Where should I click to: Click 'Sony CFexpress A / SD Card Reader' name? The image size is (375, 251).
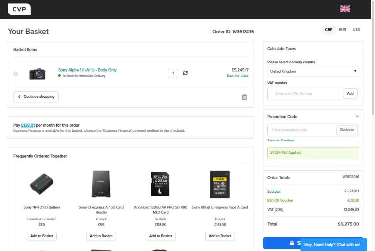pos(101,210)
